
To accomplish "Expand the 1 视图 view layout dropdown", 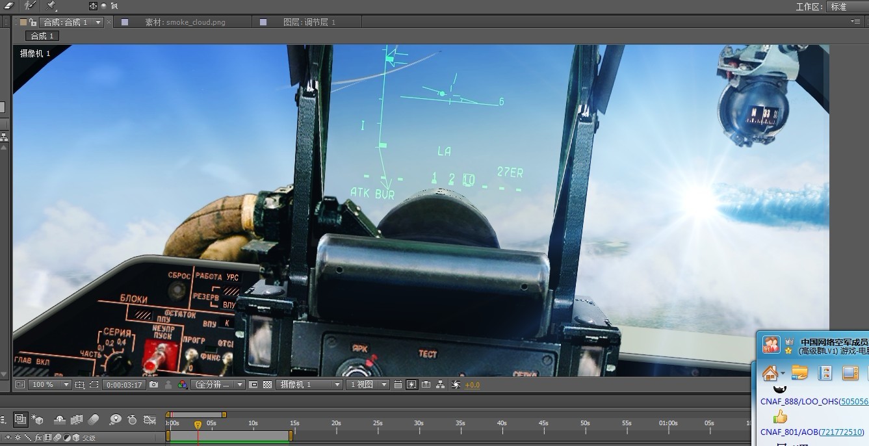I will click(368, 385).
